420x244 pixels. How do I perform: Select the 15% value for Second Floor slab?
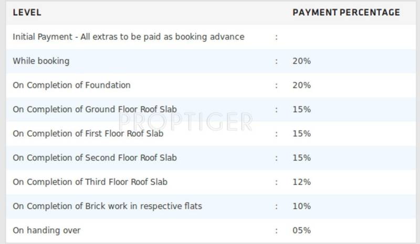point(302,158)
